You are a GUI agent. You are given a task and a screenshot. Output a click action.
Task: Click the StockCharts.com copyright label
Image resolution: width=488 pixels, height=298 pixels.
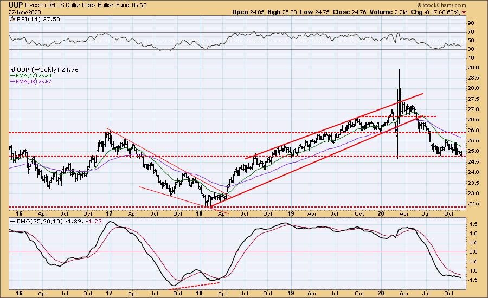[441, 5]
